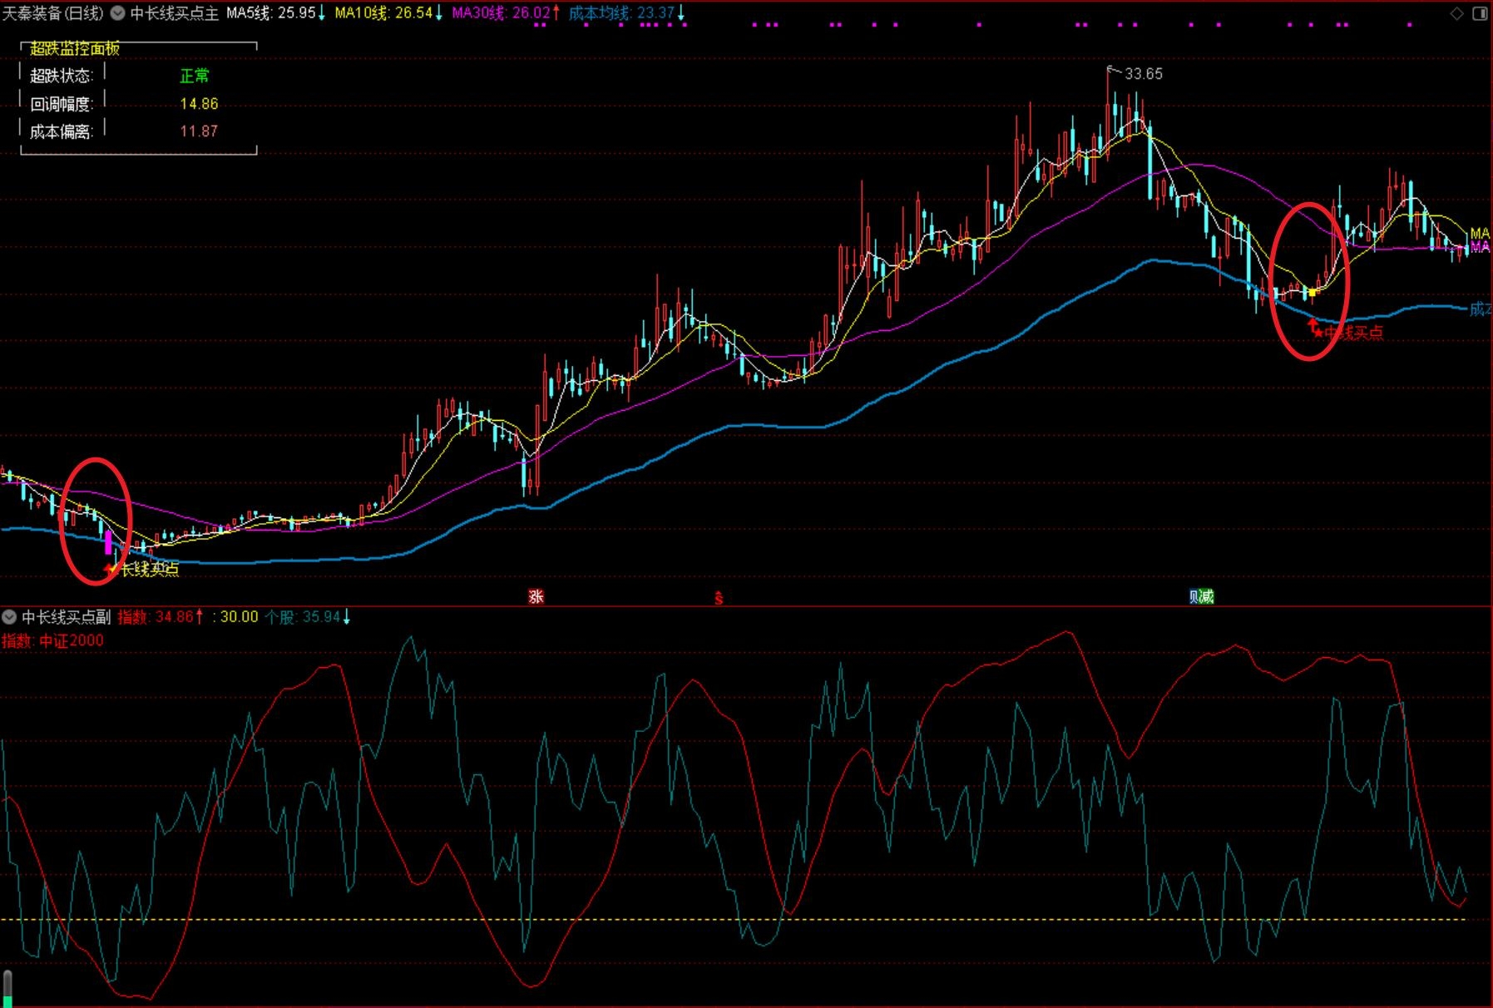Image resolution: width=1493 pixels, height=1008 pixels.
Task: Click the 回调幅度 label
Action: (60, 104)
